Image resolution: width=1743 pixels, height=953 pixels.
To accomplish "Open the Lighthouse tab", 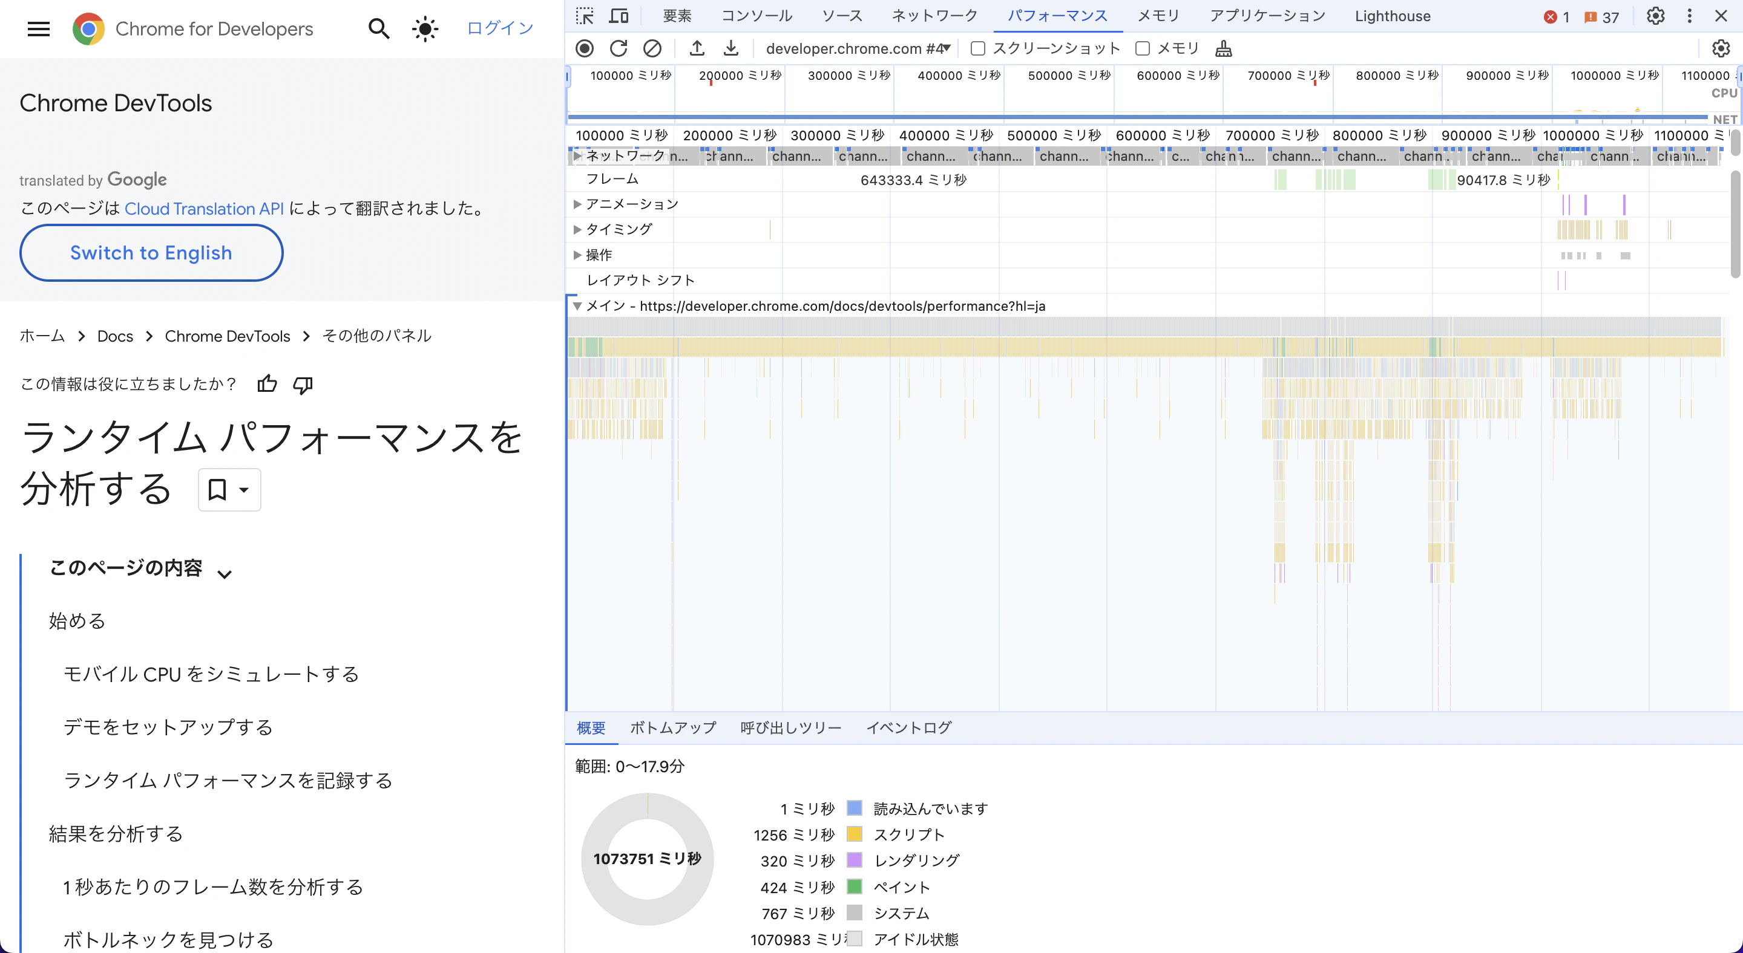I will click(x=1393, y=16).
